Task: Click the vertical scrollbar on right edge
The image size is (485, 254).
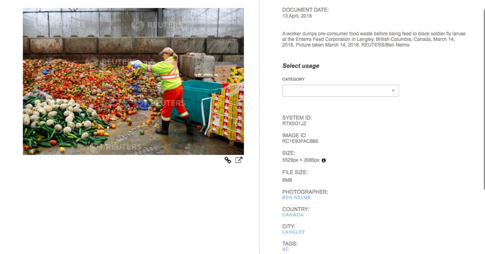Action: [x=483, y=98]
